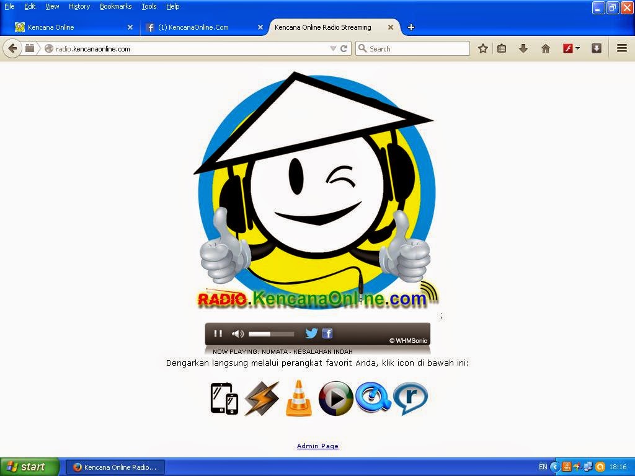Show bookmarks list icon
The height and width of the screenshot is (476, 635).
tap(502, 48)
